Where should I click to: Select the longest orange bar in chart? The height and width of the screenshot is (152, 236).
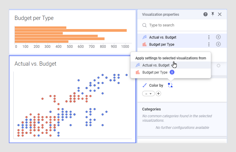click(70, 31)
